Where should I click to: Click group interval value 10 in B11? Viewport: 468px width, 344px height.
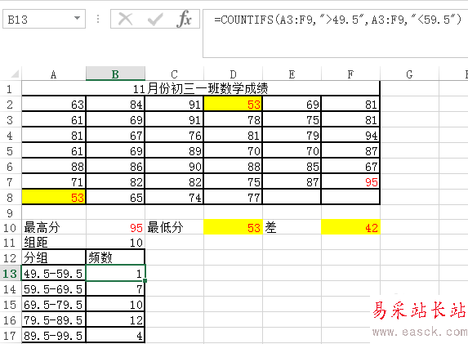tap(115, 242)
